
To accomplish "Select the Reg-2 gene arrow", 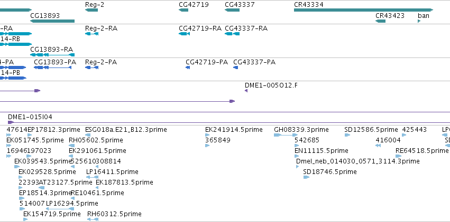I will point(91,10).
